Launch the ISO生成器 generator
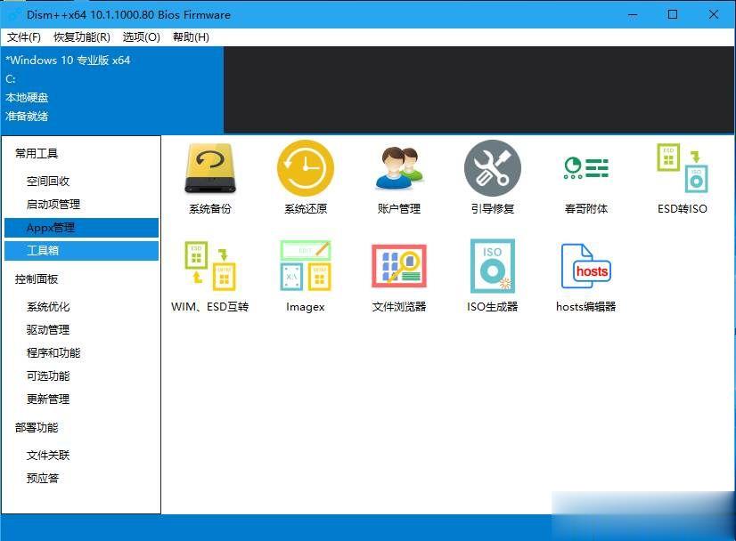This screenshot has height=541, width=736. click(493, 271)
